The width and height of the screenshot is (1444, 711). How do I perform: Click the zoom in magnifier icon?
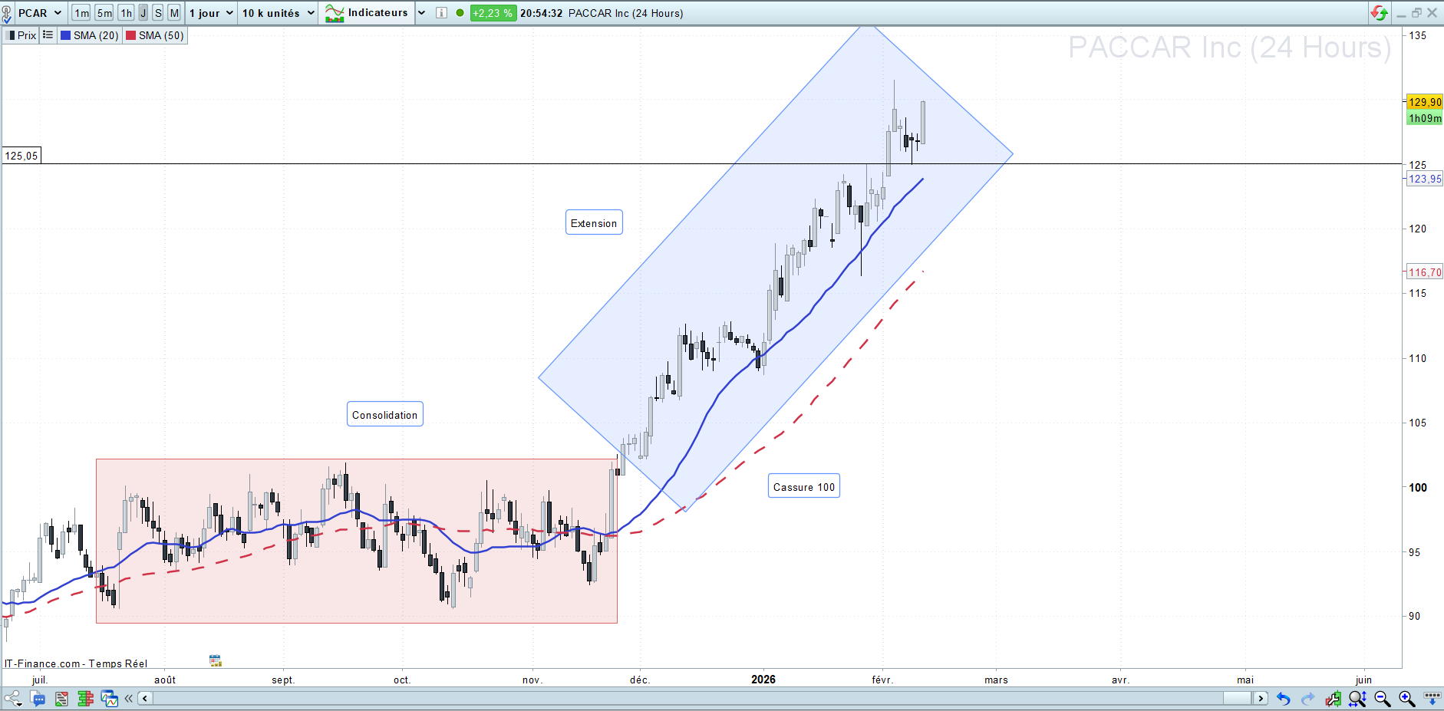click(1407, 699)
